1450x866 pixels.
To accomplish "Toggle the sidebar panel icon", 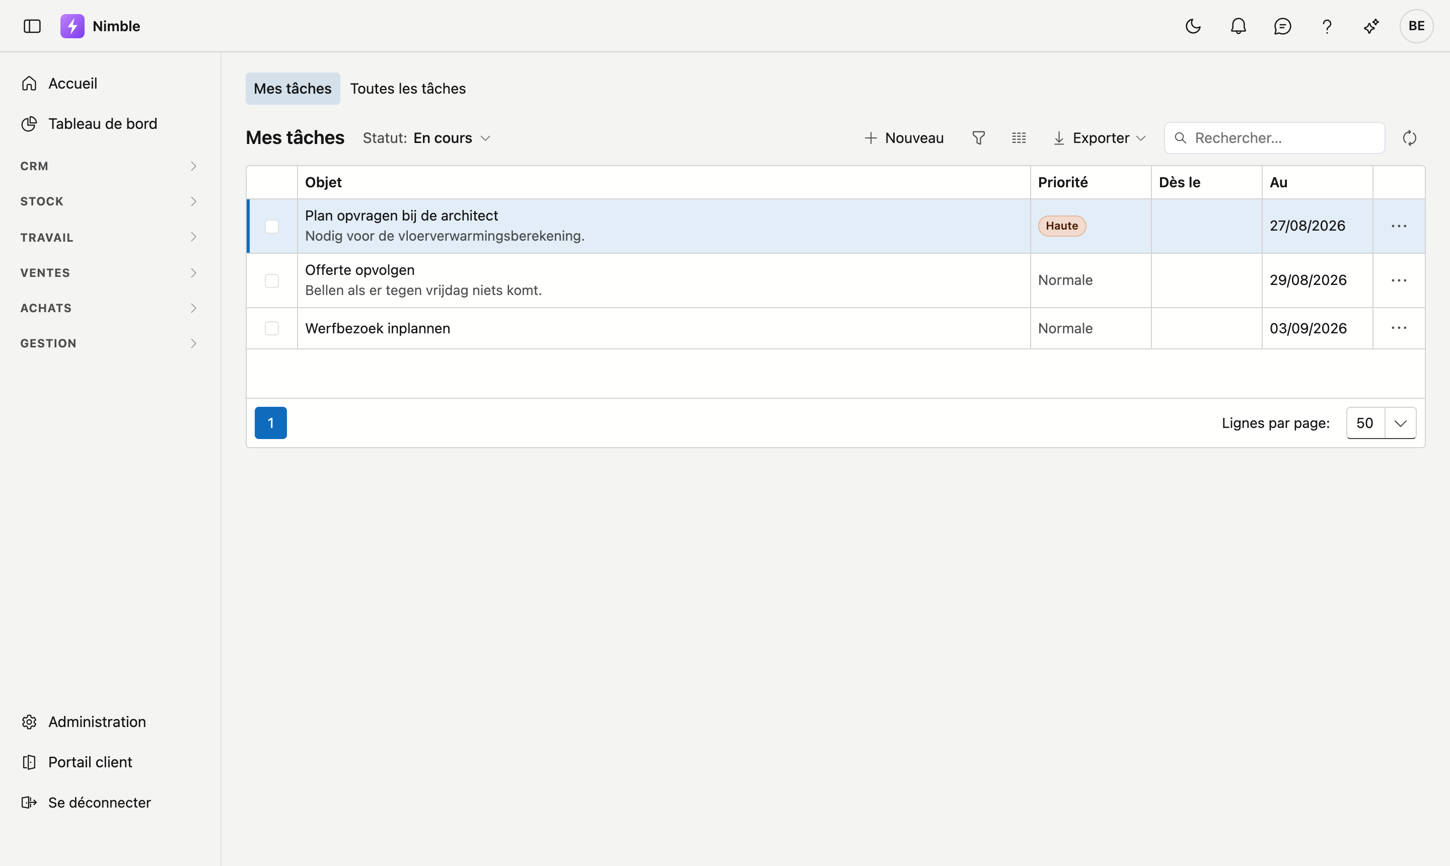I will click(32, 26).
